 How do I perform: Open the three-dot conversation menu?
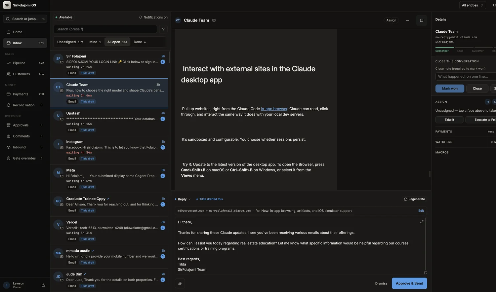tap(407, 20)
